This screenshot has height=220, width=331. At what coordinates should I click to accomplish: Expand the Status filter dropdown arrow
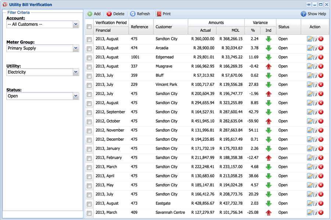point(76,96)
